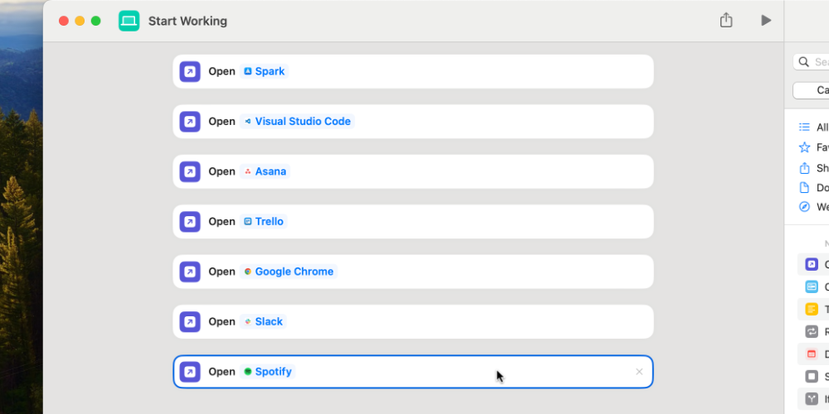This screenshot has width=829, height=414.
Task: Click "Open" label in Slack row
Action: tap(221, 321)
